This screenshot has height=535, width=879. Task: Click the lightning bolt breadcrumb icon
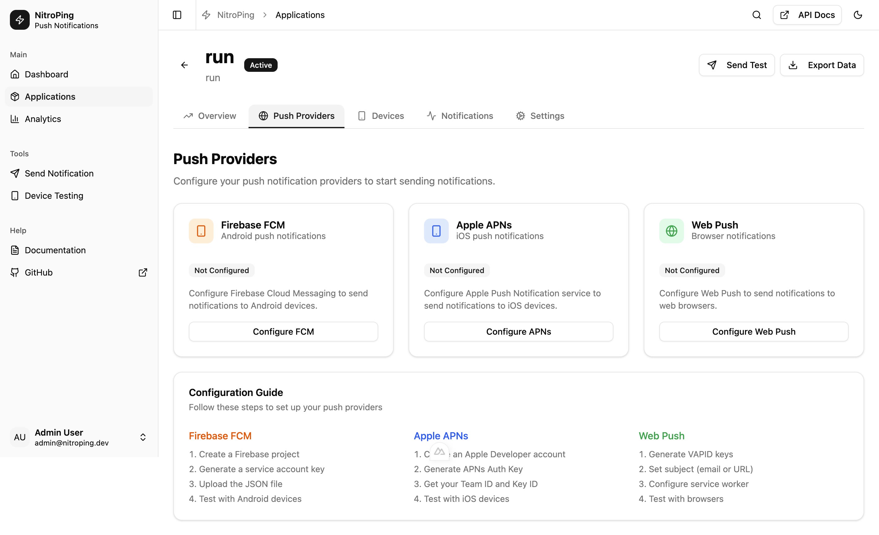[206, 15]
